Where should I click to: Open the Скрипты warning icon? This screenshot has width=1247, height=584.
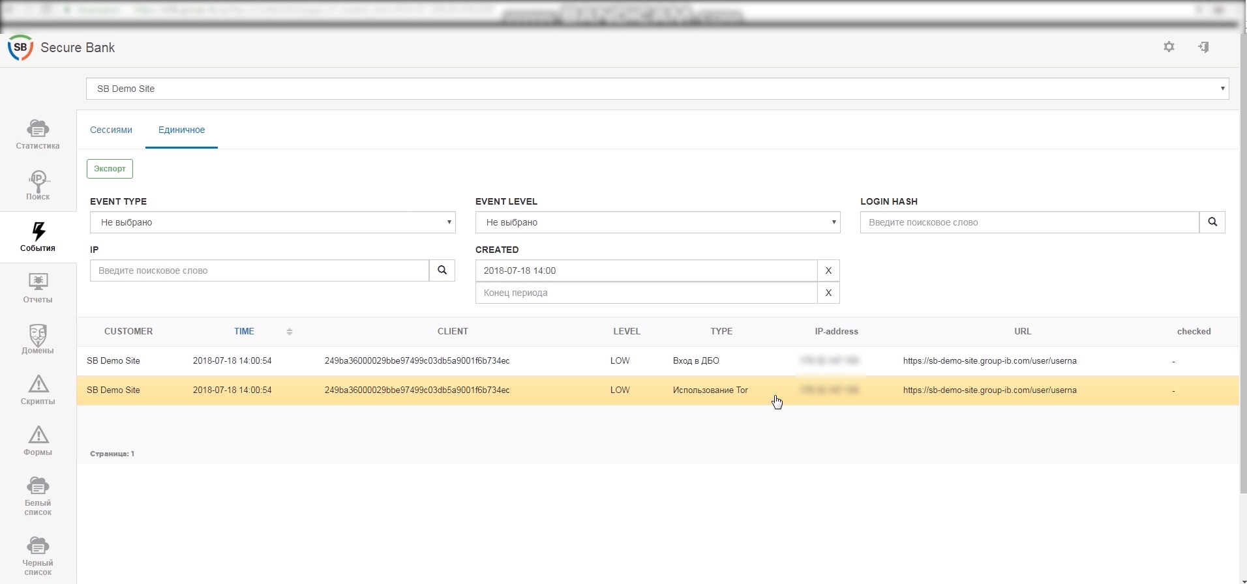(38, 390)
